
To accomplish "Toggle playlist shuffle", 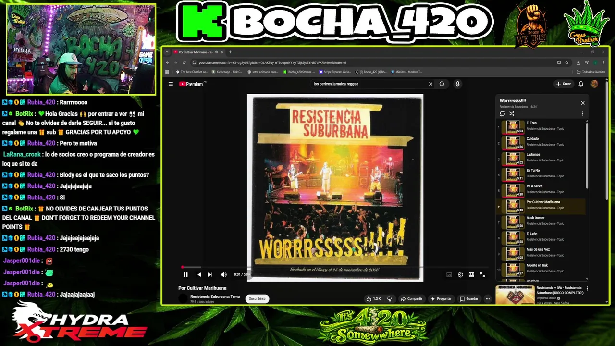I will point(511,114).
